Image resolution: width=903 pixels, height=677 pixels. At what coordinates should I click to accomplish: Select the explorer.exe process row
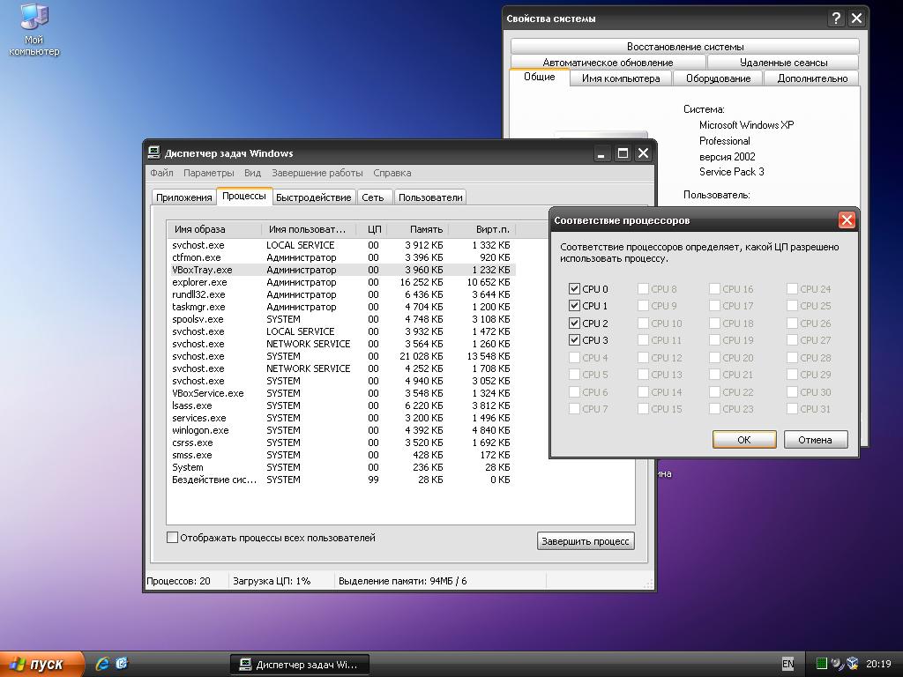[200, 282]
